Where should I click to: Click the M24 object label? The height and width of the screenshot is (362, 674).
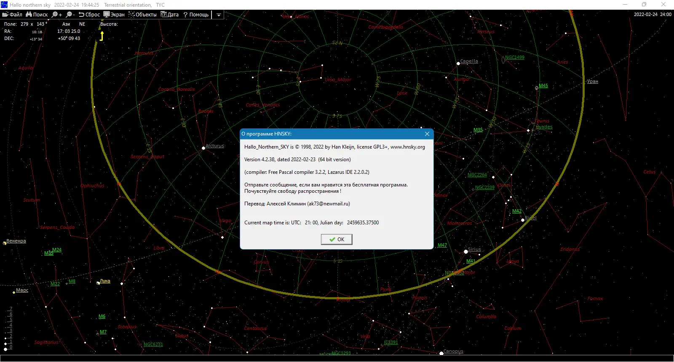click(57, 250)
